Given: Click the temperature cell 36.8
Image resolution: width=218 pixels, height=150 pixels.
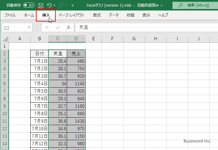Looking at the screenshot, I should [58, 121].
